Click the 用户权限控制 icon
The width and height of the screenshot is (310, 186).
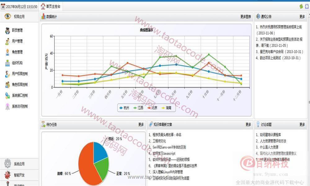point(7,74)
